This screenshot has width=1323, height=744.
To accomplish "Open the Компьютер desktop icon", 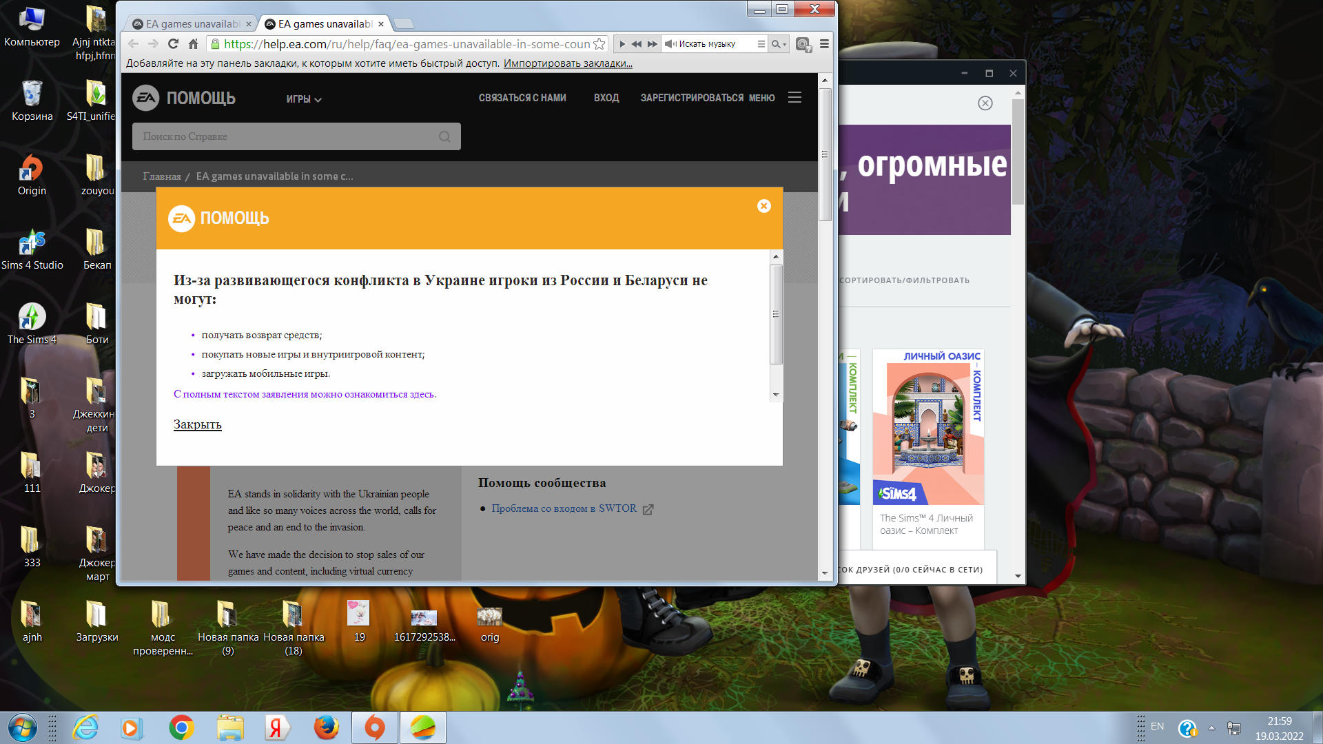I will click(32, 28).
